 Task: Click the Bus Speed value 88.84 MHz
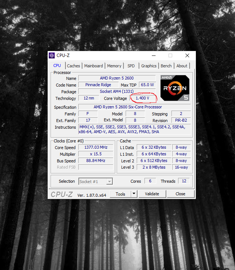pyautogui.click(x=96, y=161)
